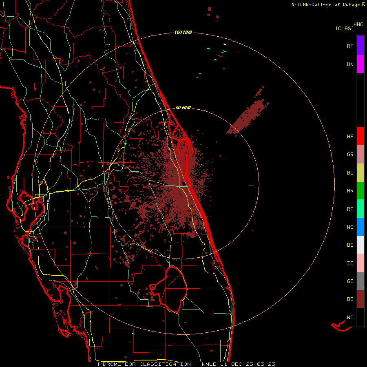Select the IC light-pink legend swatch

(360, 263)
